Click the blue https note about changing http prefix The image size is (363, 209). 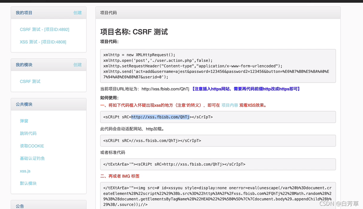click(246, 89)
